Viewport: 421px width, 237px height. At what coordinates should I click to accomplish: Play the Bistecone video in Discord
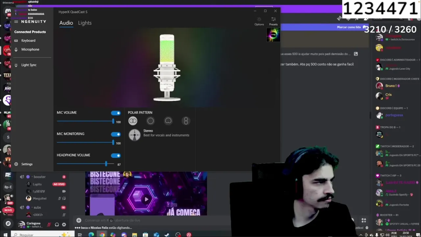146,199
